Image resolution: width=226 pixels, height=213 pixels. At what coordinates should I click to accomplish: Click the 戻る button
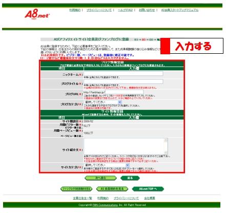coord(130,178)
